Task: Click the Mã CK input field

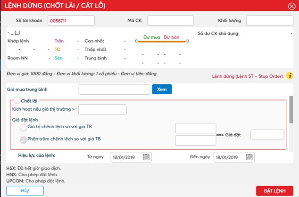Action: point(171,21)
